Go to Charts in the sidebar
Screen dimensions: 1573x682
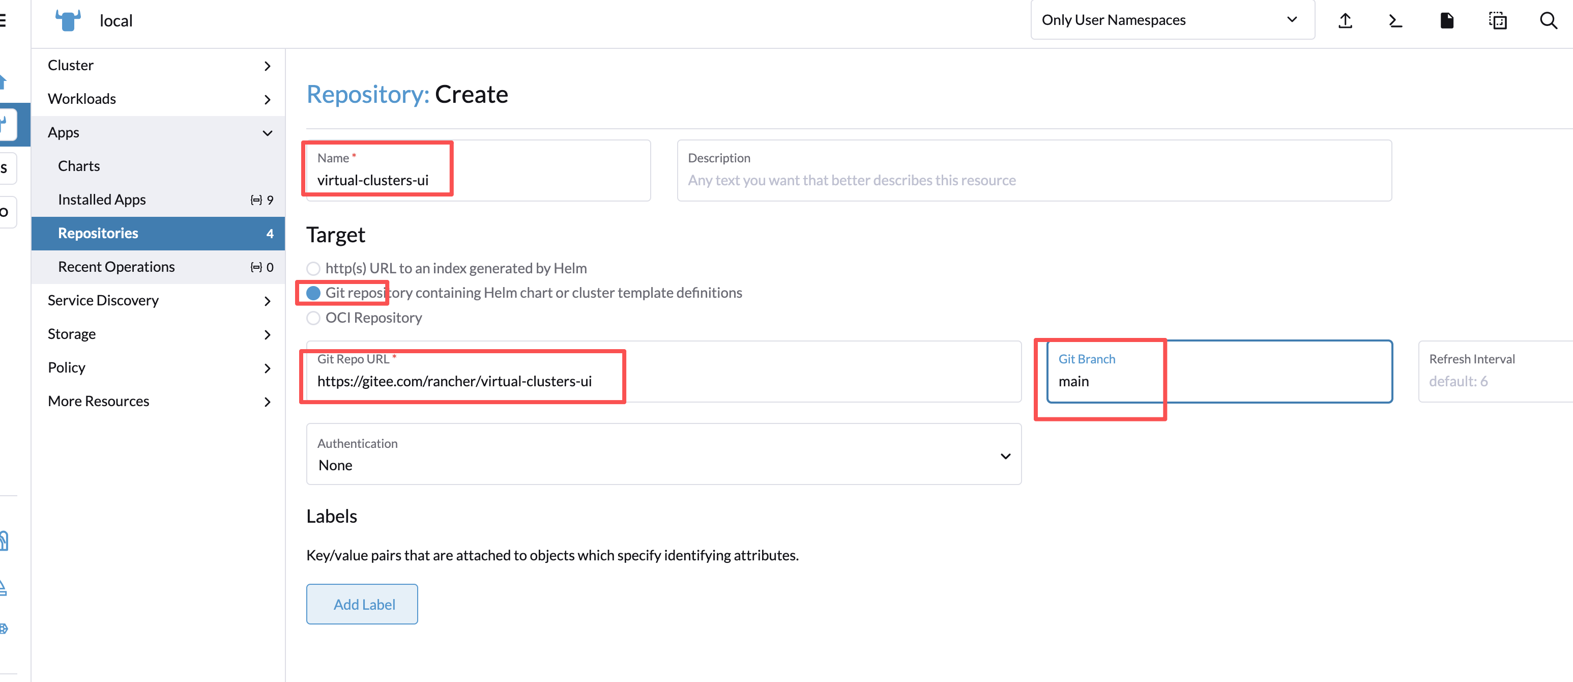point(79,166)
